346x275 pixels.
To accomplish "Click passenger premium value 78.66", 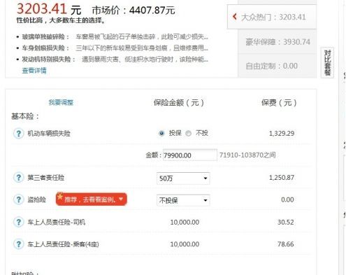I will [x=285, y=244].
